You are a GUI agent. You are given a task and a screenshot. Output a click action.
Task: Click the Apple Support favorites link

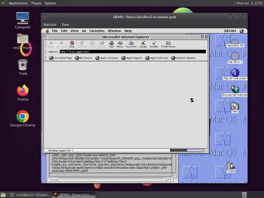pyautogui.click(x=132, y=58)
